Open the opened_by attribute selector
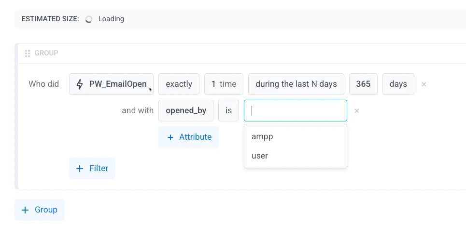This screenshot has width=466, height=225. (186, 111)
